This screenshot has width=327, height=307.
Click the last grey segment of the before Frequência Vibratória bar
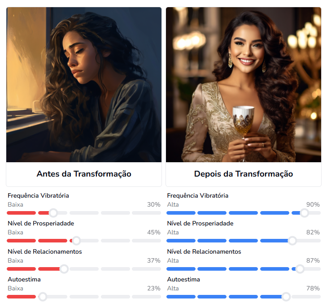click(x=146, y=213)
